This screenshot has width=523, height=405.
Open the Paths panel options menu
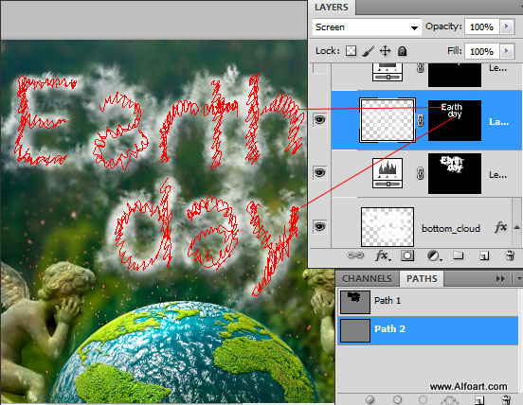[518, 278]
